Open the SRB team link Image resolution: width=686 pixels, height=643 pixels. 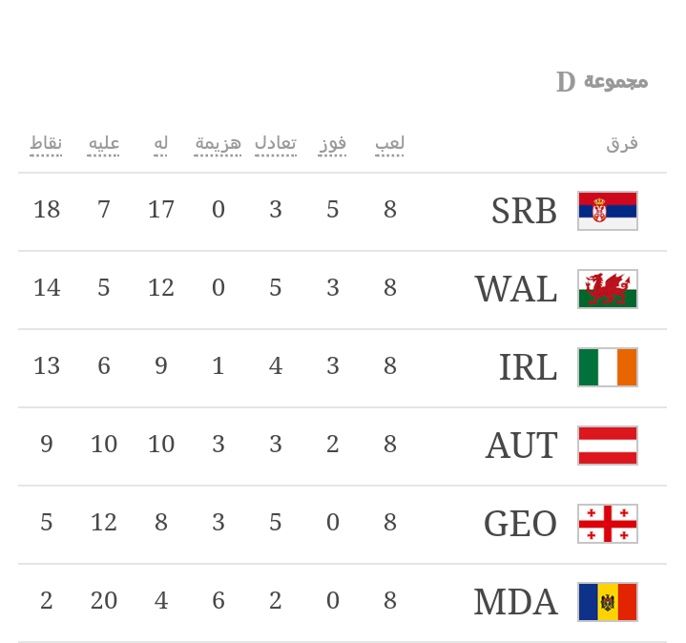[x=524, y=211]
